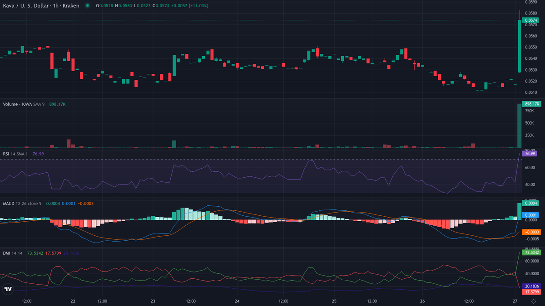Click date label 27 on time axis

(515, 301)
